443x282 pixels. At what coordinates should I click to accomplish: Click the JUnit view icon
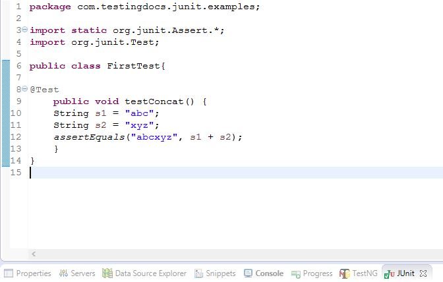point(390,273)
